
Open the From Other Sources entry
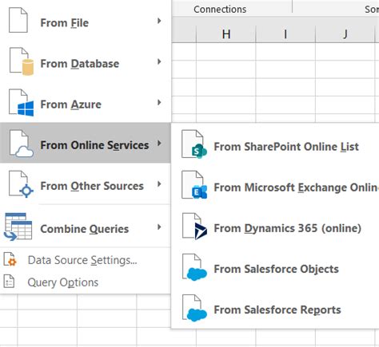(86, 184)
